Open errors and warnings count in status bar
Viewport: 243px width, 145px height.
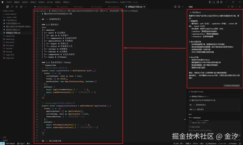pyautogui.click(x=21, y=144)
